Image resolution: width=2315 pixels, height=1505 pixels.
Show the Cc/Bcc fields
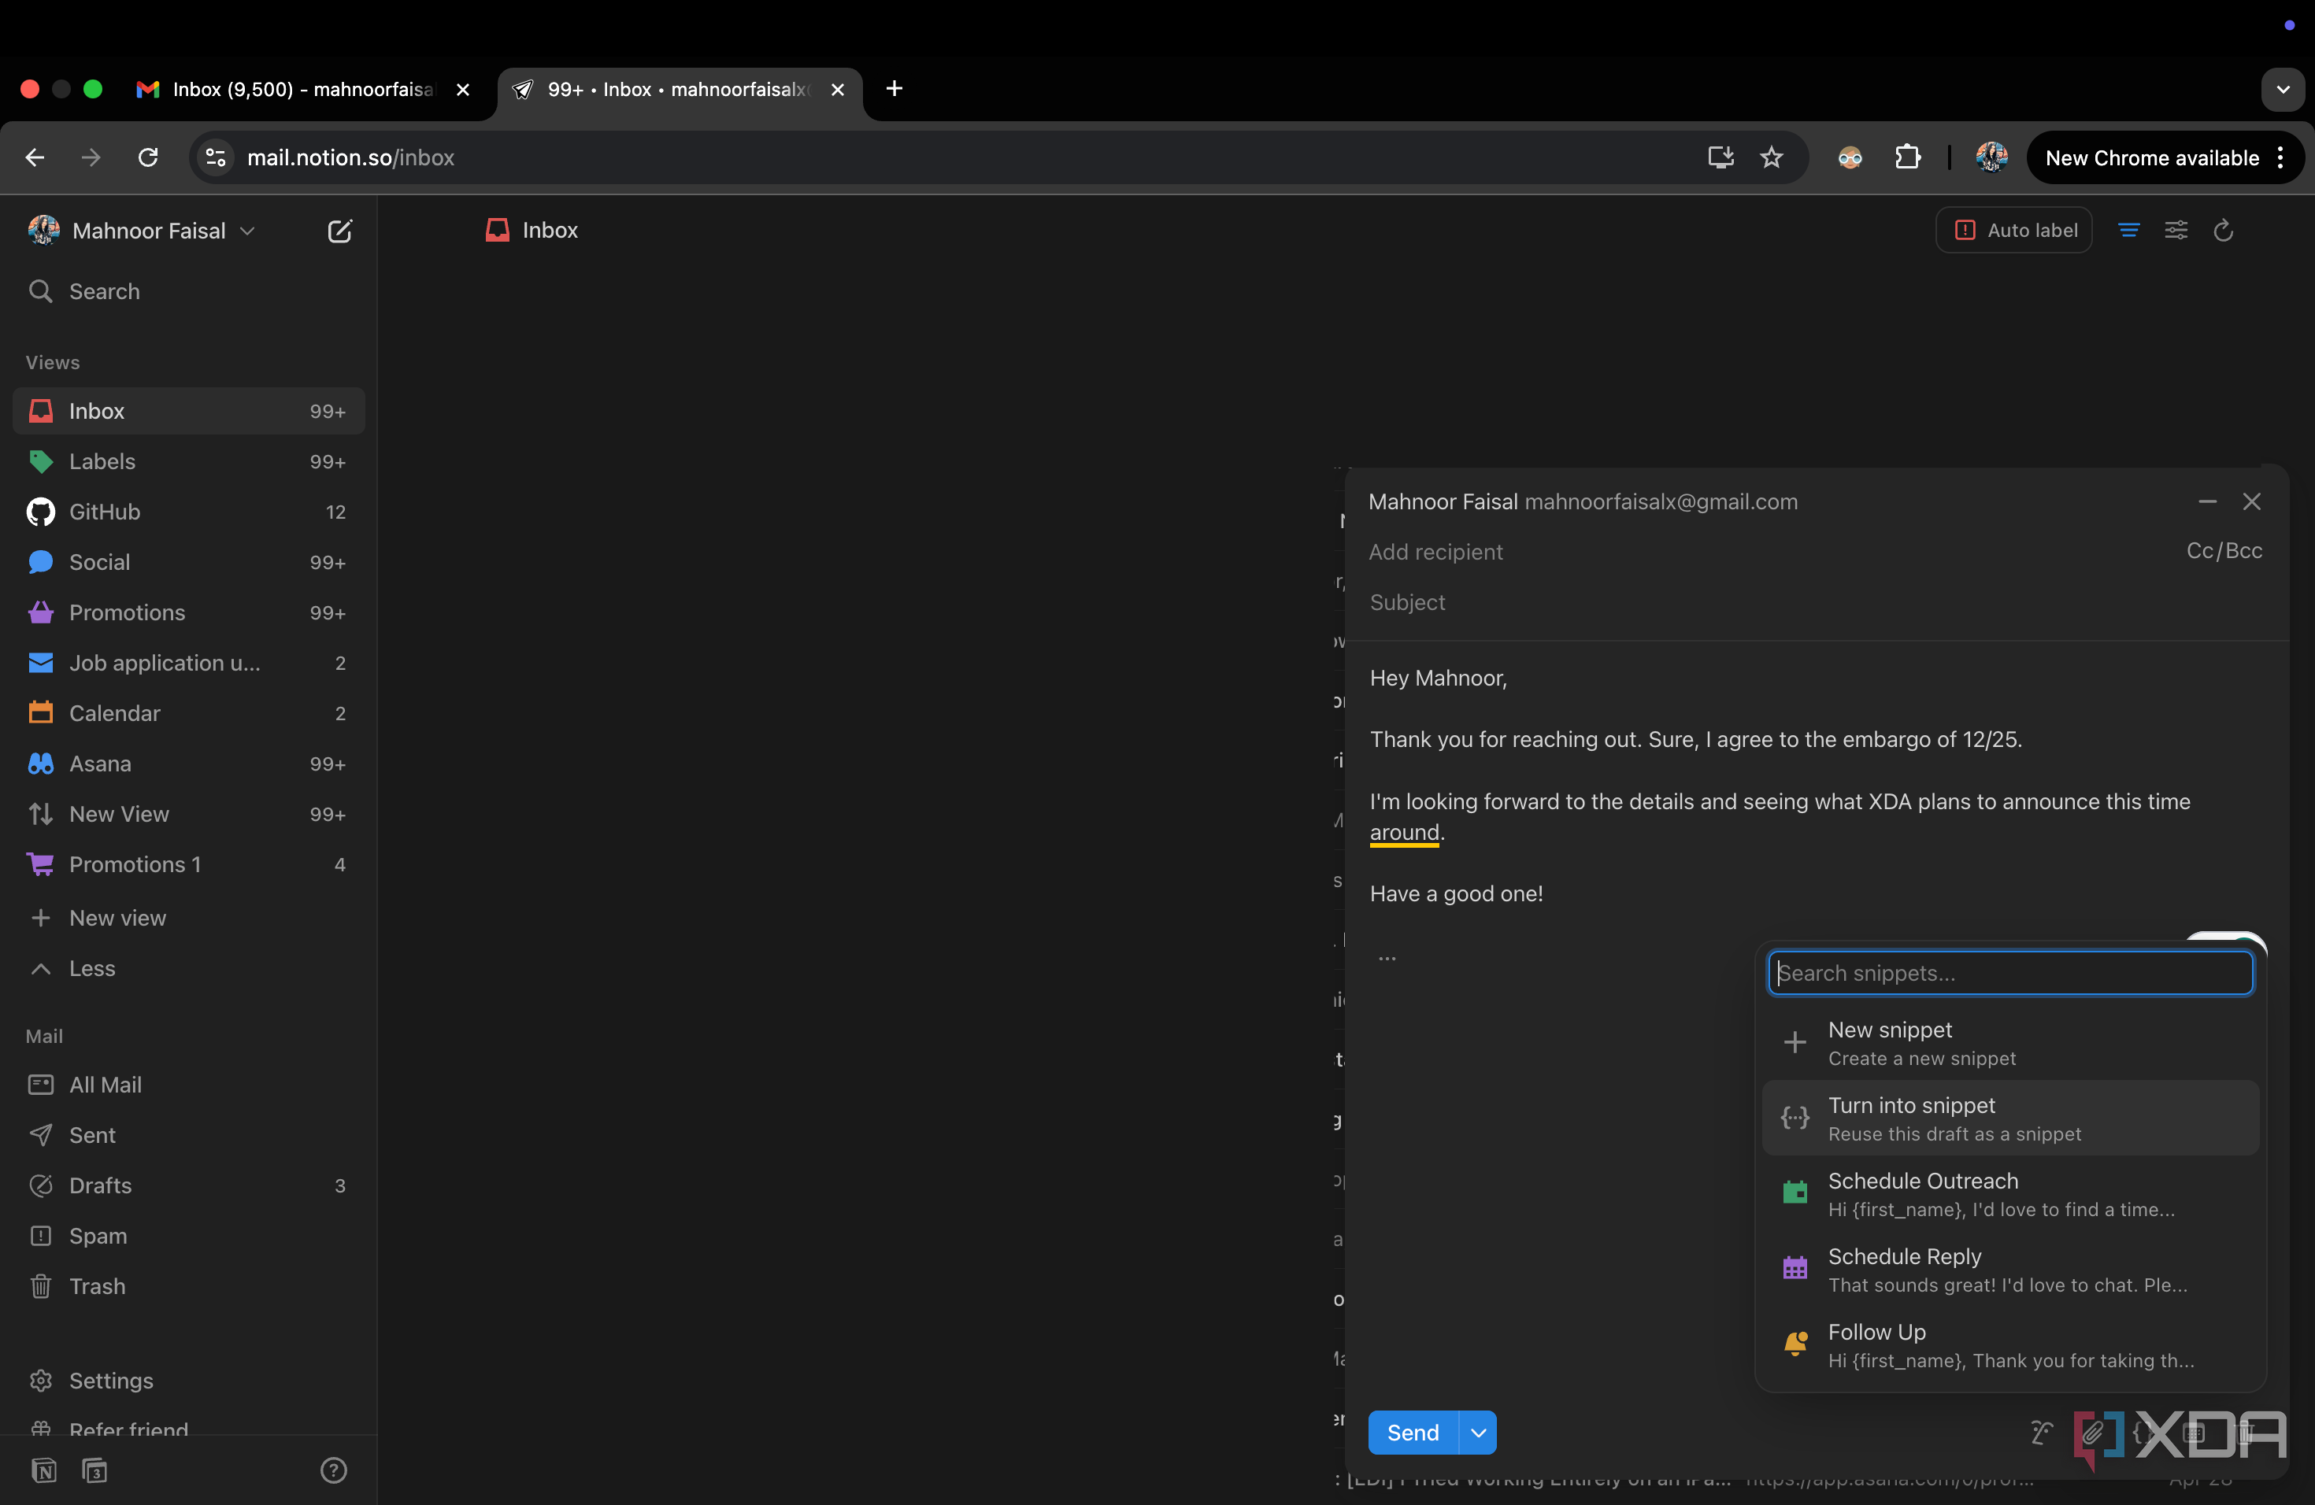pyautogui.click(x=2224, y=551)
